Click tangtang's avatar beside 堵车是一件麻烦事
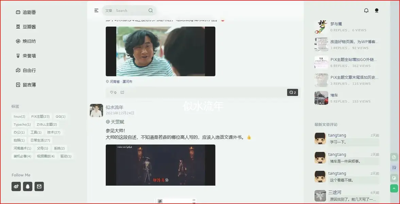The height and width of the screenshot is (204, 400). tap(320, 157)
